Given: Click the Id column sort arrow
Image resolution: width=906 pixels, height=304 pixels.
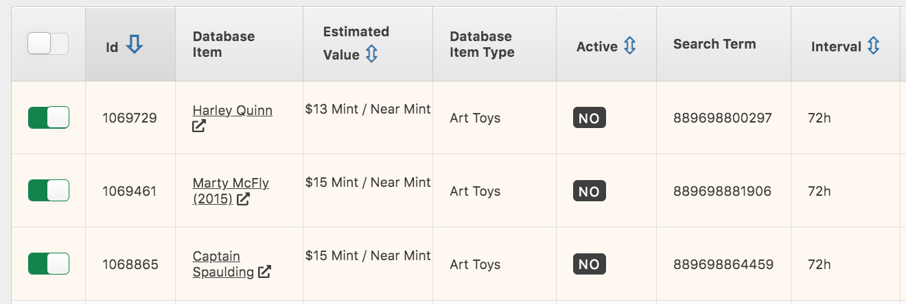Looking at the screenshot, I should (135, 45).
